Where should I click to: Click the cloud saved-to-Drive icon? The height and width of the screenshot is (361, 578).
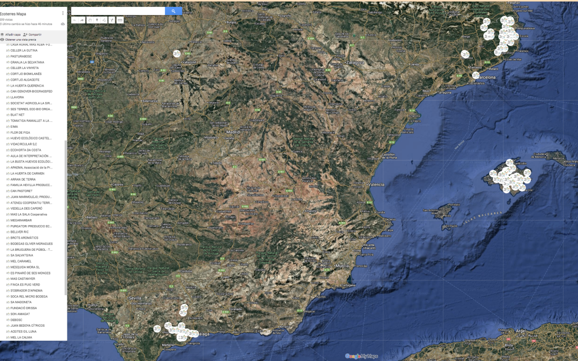(x=63, y=24)
